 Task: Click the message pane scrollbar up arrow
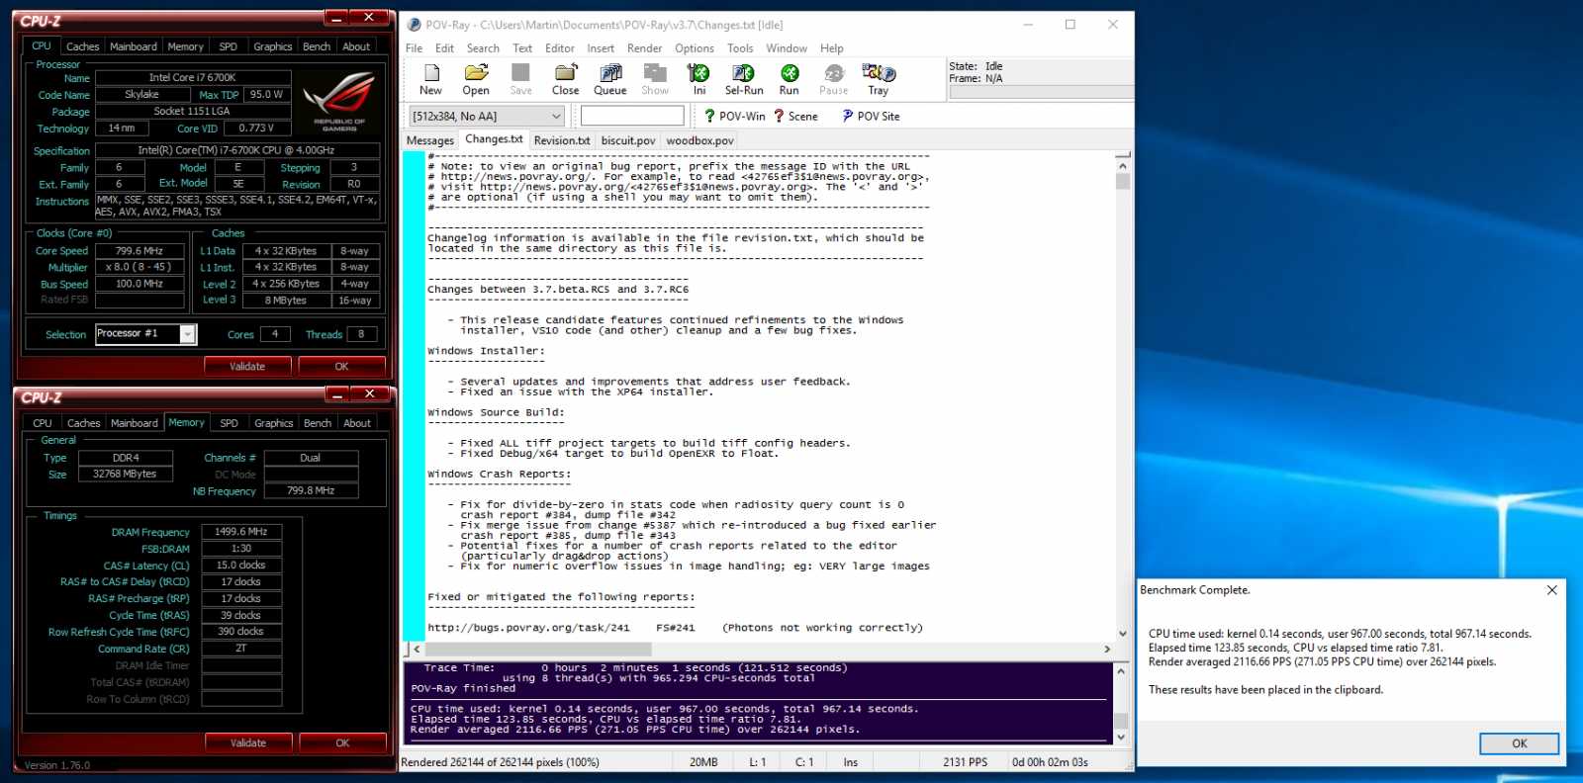[1121, 671]
